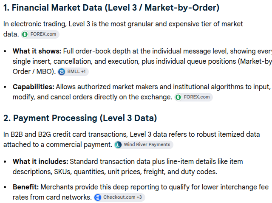This screenshot has width=272, height=203.
Task: Open the BMLL source chip label
Action: point(74,72)
